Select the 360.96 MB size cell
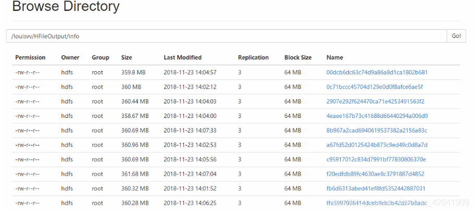The image size is (474, 212). click(135, 145)
